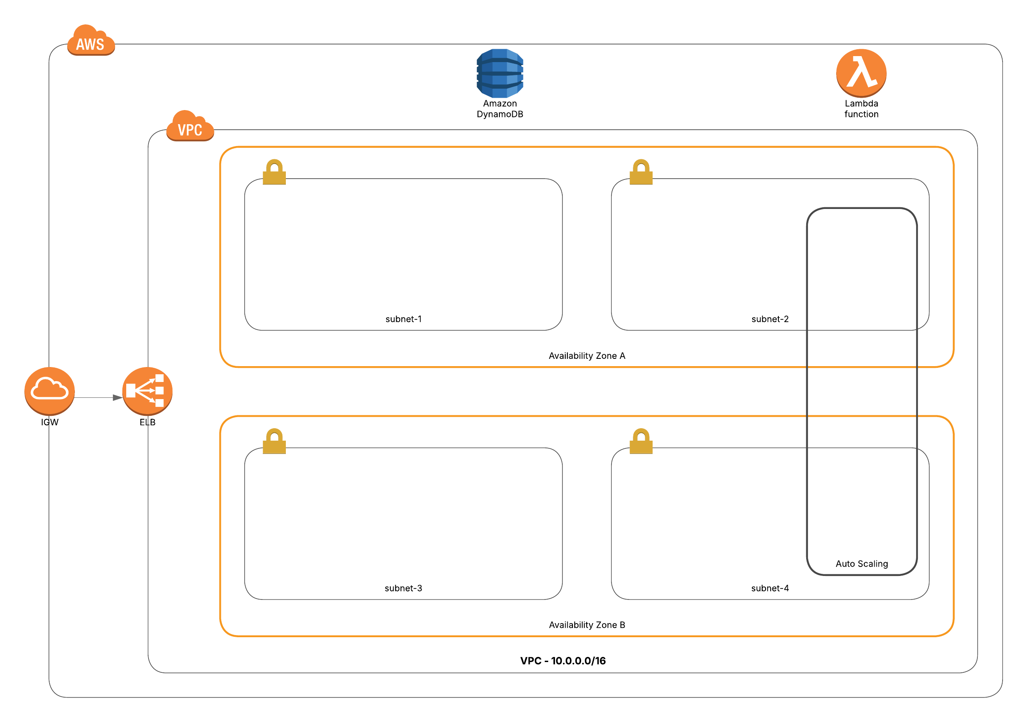This screenshot has height=722, width=1027.
Task: Click the subnet-1 label
Action: point(404,319)
